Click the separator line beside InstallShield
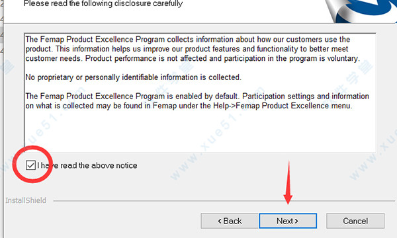Viewport: 397px width, 238px height. pos(224,201)
